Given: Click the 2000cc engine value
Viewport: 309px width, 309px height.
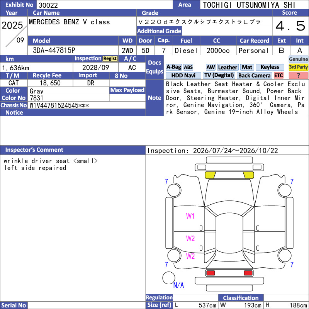Looking at the screenshot, I should pyautogui.click(x=218, y=51).
